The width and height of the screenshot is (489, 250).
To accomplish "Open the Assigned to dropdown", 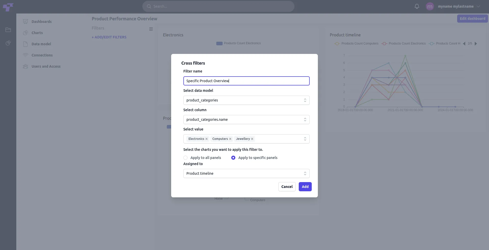I will coord(247,173).
